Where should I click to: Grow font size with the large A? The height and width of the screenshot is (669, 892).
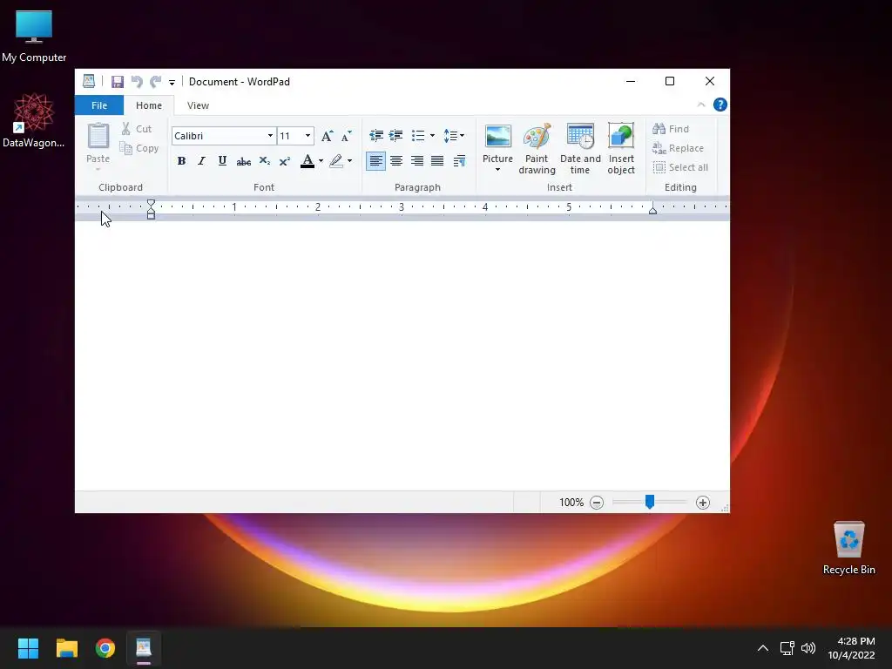point(327,136)
